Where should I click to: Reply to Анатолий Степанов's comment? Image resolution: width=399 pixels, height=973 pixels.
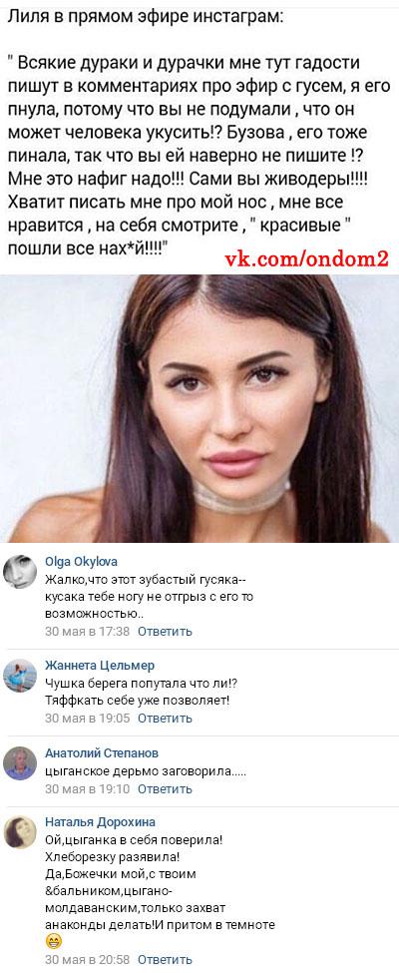coord(165,788)
